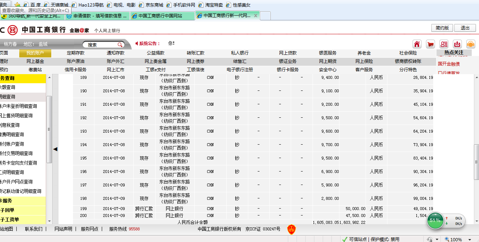Viewport: 479px width, 242px height.
Task: Switch to the 申请借款 browser tab
Action: (x=97, y=16)
